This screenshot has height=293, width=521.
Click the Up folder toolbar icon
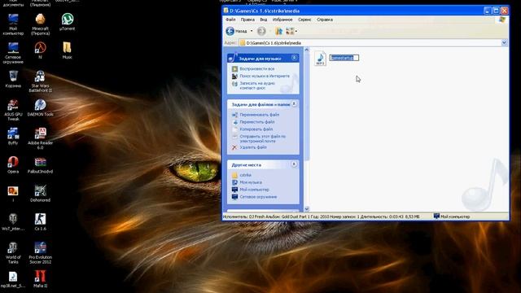[278, 31]
